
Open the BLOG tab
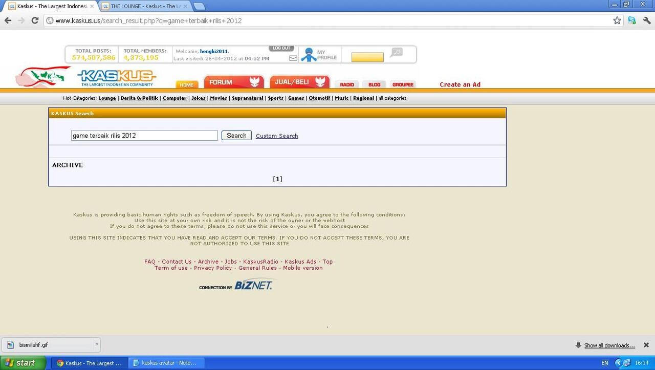coord(375,84)
